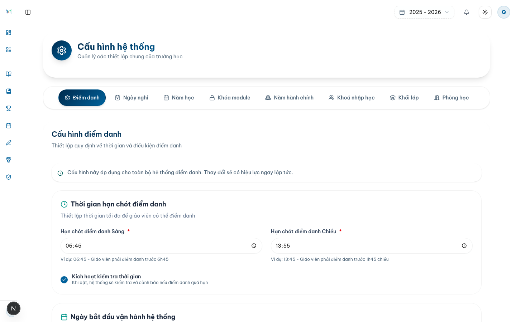Open the pen sidebar icon
The image size is (516, 322).
[9, 143]
